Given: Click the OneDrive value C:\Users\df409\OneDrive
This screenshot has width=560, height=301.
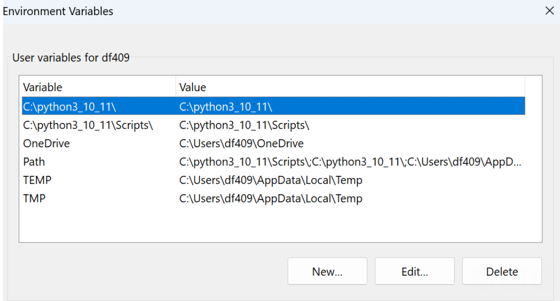Looking at the screenshot, I should [x=242, y=144].
